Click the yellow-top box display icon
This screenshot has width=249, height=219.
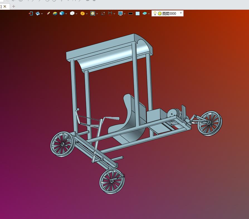[55, 13]
